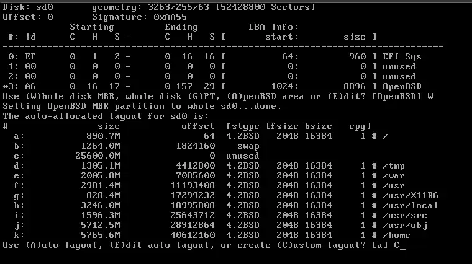Click the typed 'C' at the layout prompt
Screen dimensions: 472x264
pyautogui.click(x=396, y=245)
